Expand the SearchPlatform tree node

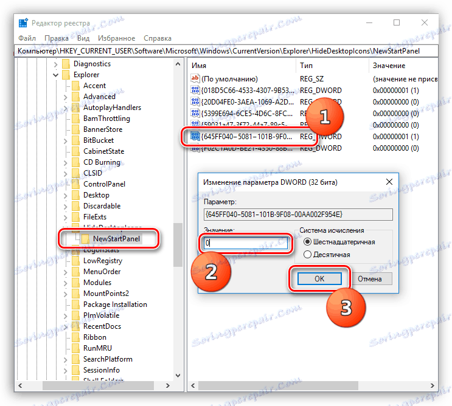point(66,359)
